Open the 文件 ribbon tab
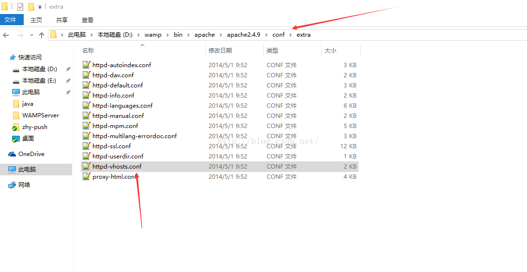 point(11,20)
